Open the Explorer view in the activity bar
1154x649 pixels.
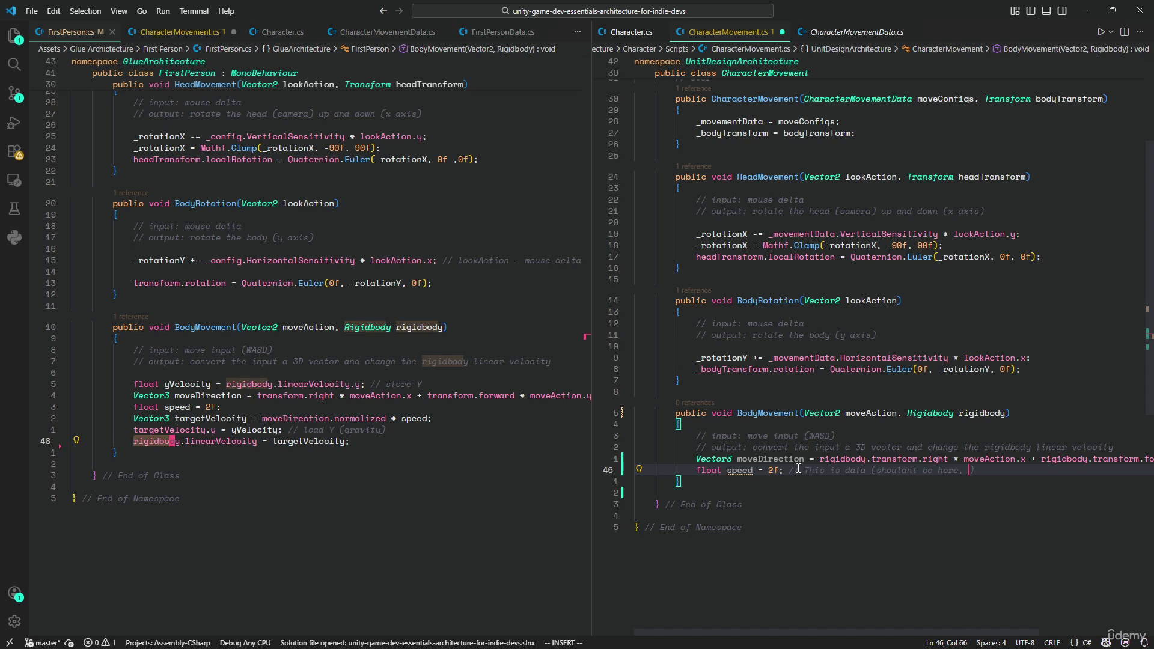(x=14, y=35)
